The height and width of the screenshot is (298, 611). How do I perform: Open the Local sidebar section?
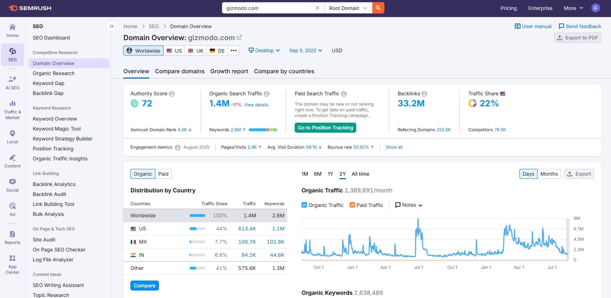[12, 137]
